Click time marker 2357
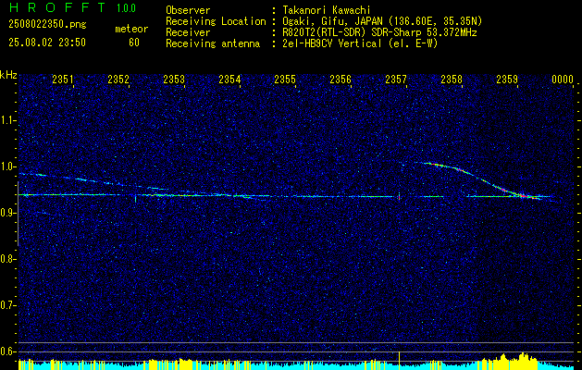Image resolution: width=582 pixels, height=370 pixels. [x=396, y=80]
